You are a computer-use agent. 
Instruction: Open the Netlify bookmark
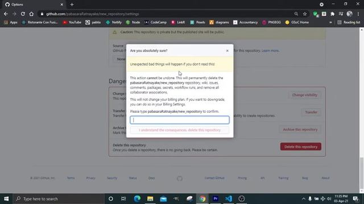tap(114, 23)
